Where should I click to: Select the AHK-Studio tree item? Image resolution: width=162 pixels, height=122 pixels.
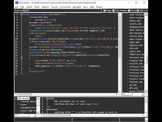point(23,98)
